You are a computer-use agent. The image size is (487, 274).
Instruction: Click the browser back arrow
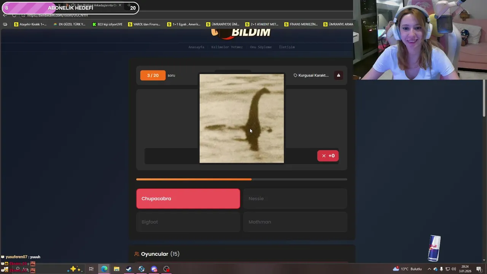pyautogui.click(x=5, y=15)
